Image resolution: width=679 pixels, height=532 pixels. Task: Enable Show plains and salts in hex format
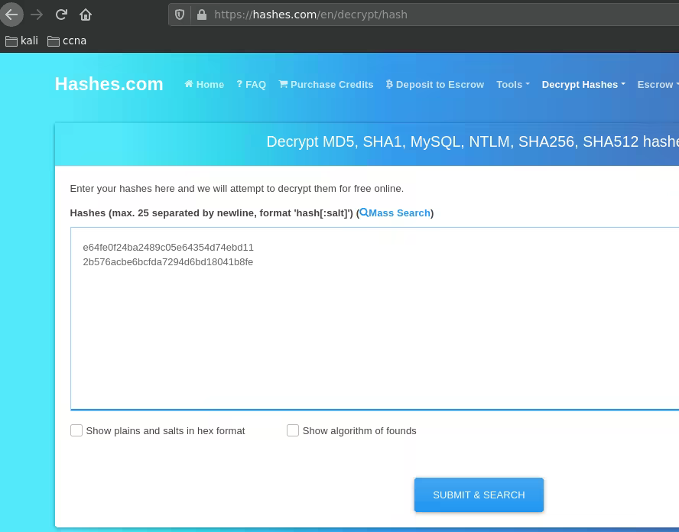pyautogui.click(x=76, y=430)
